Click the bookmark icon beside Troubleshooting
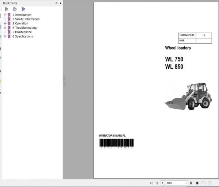Image resolution: width=219 pixels, height=187 pixels. 9,28
